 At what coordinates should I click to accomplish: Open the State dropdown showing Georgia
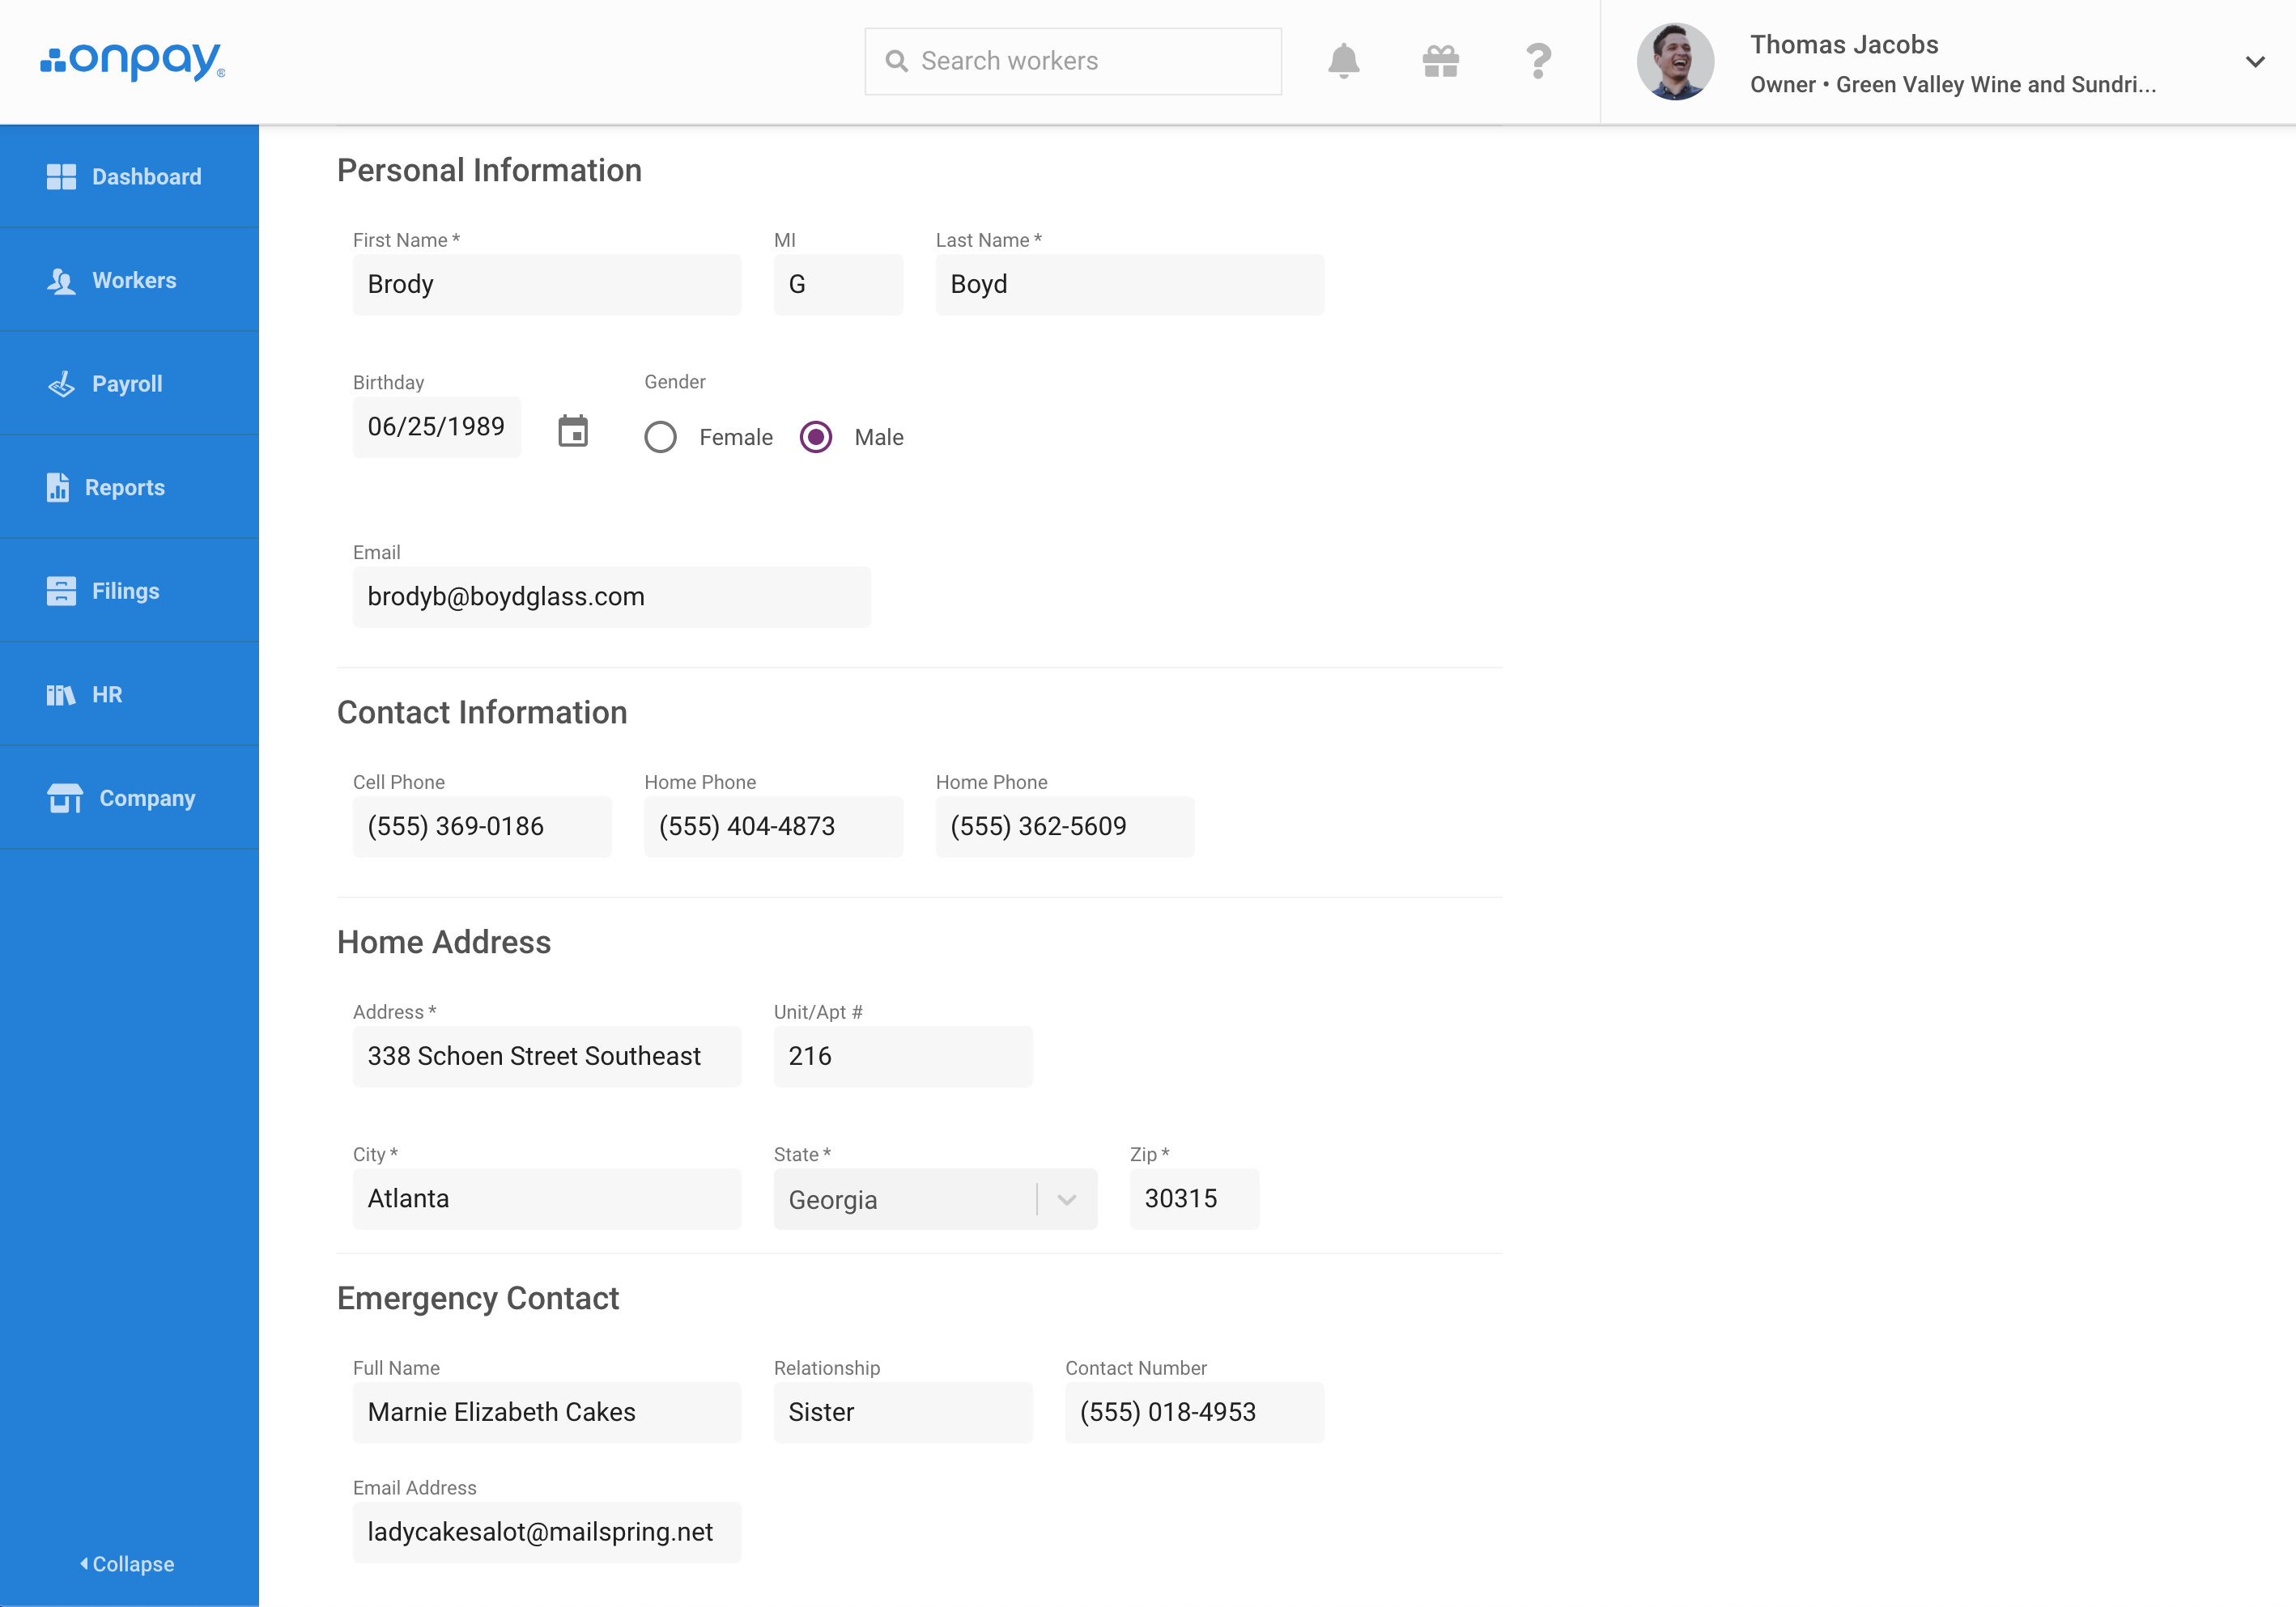click(x=935, y=1199)
